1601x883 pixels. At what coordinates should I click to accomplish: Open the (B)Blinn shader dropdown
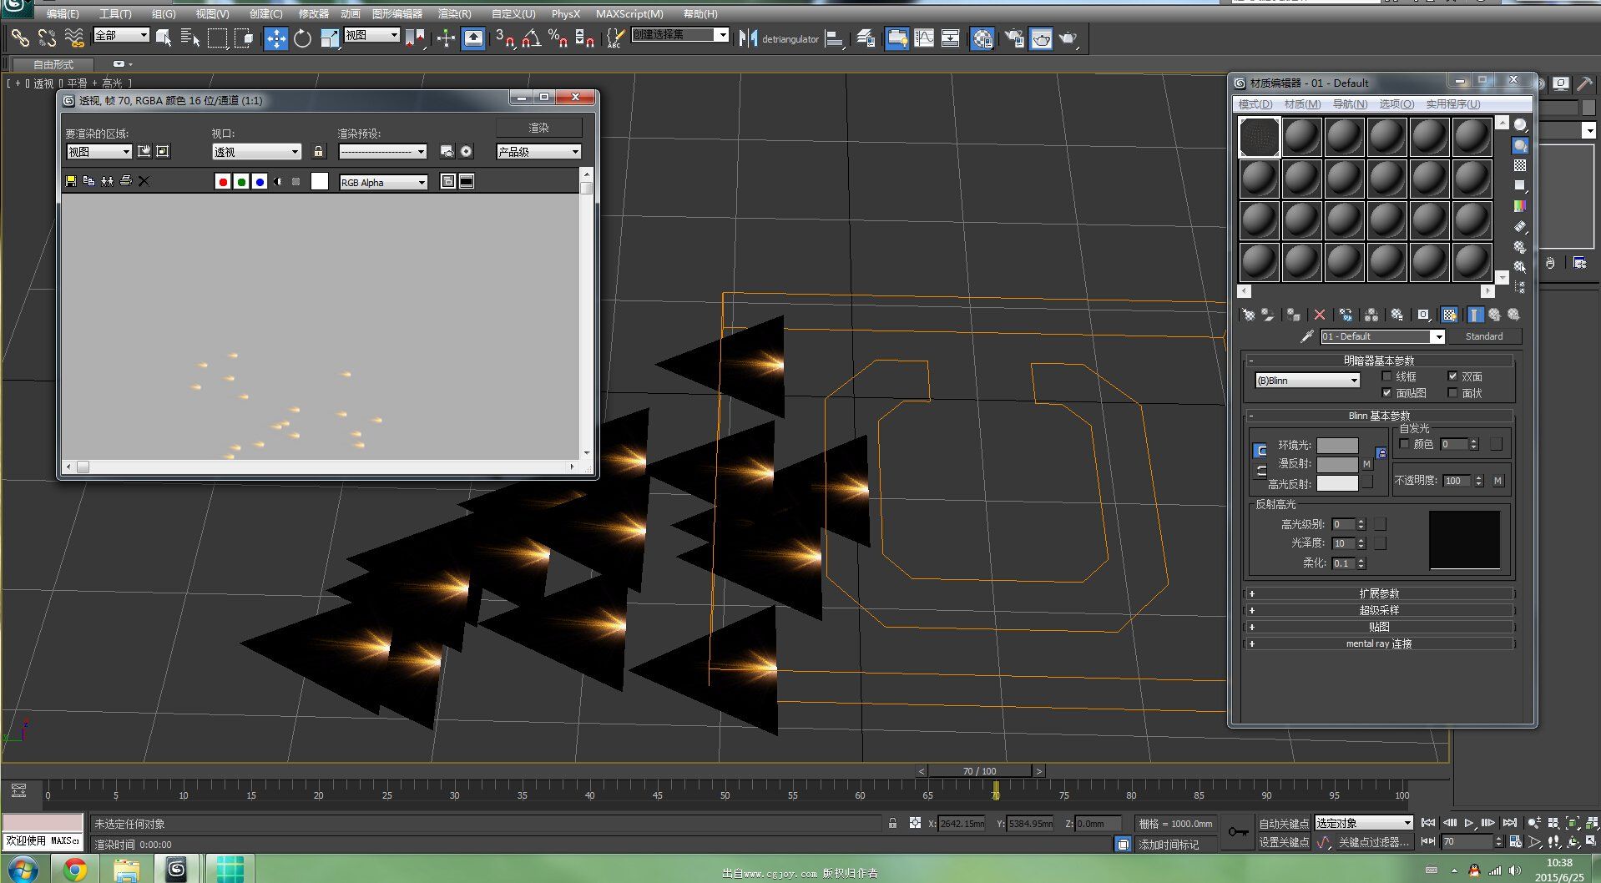[1307, 381]
